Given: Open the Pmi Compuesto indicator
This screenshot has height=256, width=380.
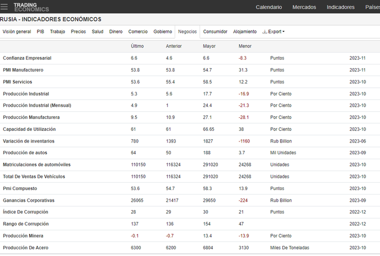Looking at the screenshot, I should tap(20, 188).
